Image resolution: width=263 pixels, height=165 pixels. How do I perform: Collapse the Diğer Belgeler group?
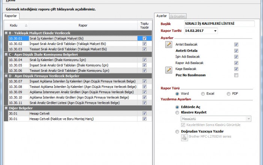[x=6, y=108]
